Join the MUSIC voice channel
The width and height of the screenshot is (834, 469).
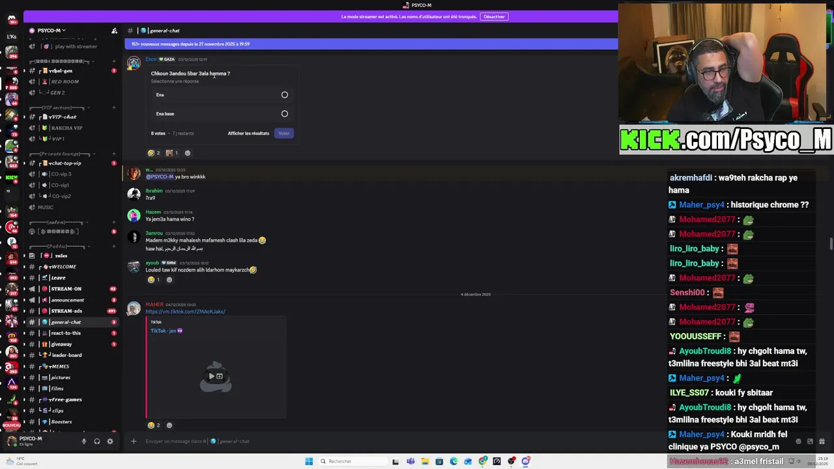(x=74, y=207)
